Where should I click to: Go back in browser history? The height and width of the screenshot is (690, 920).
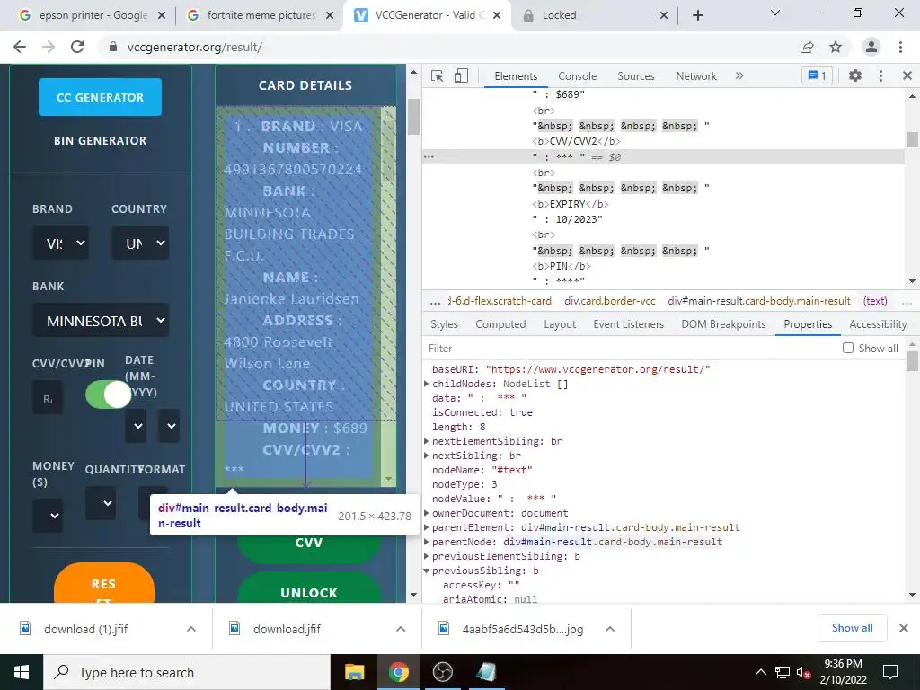[20, 47]
